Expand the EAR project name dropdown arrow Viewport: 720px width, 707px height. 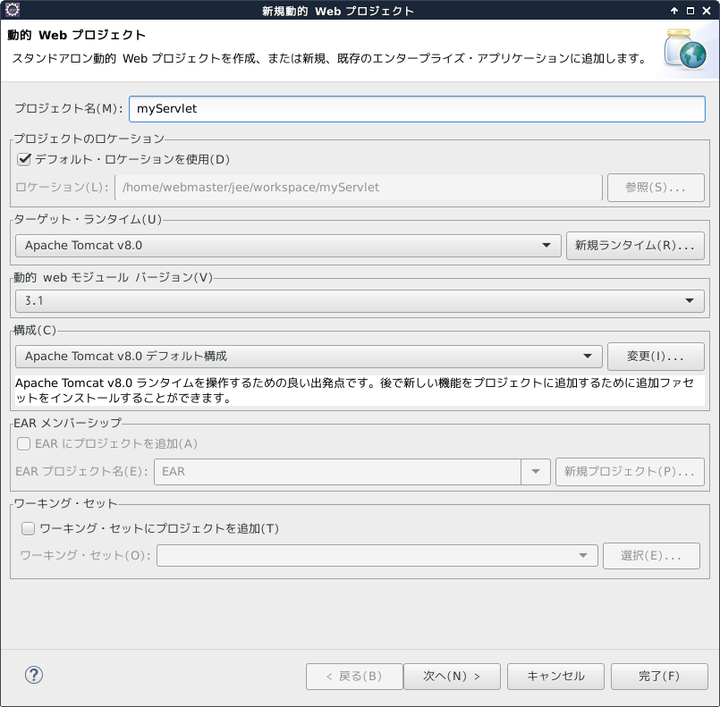(x=536, y=472)
